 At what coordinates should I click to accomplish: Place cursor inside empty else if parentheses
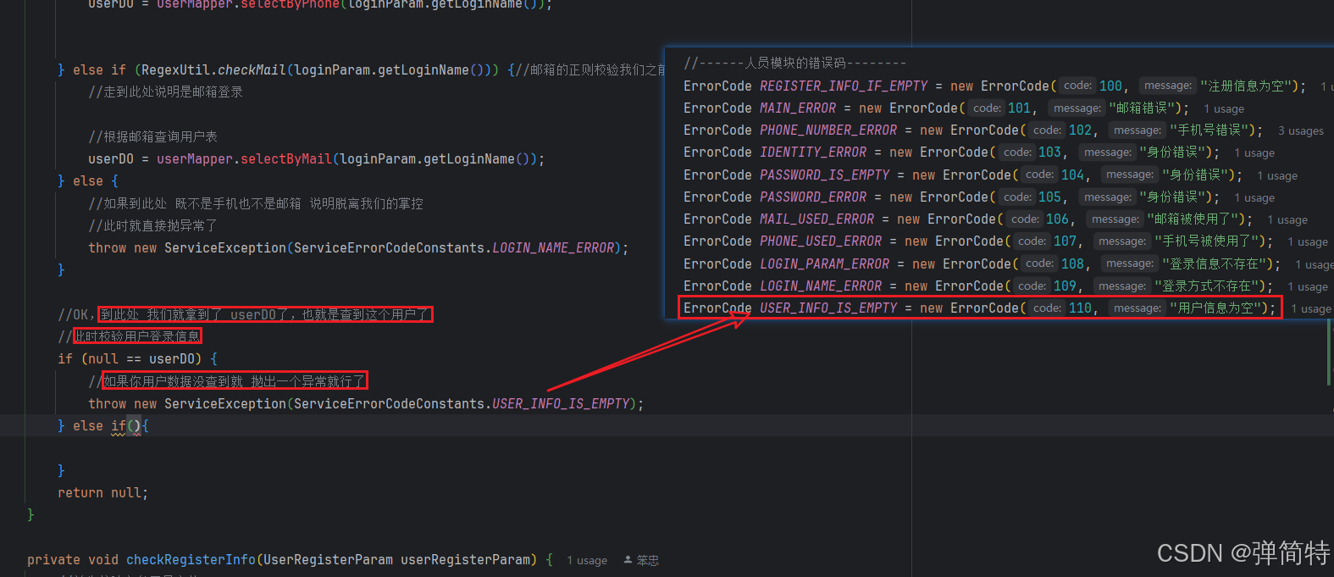click(134, 425)
